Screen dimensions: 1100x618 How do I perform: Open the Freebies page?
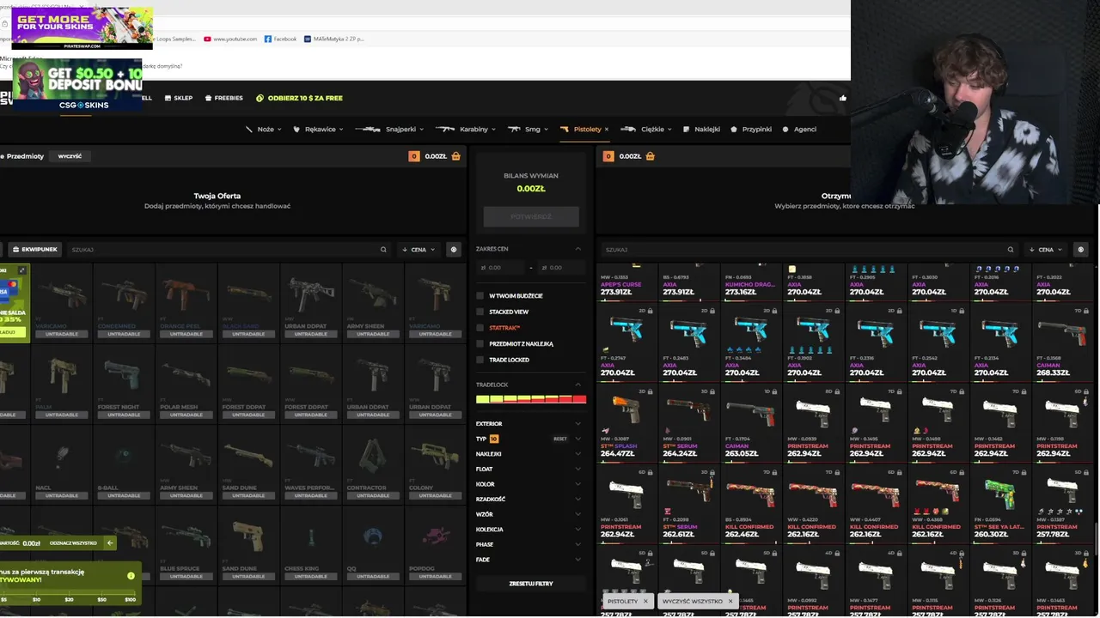tap(223, 98)
